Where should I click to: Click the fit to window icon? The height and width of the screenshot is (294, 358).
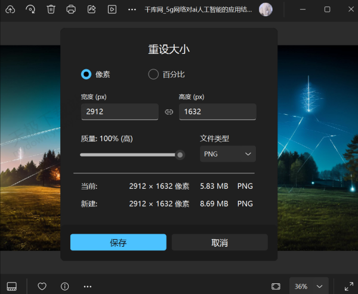pyautogui.click(x=276, y=286)
